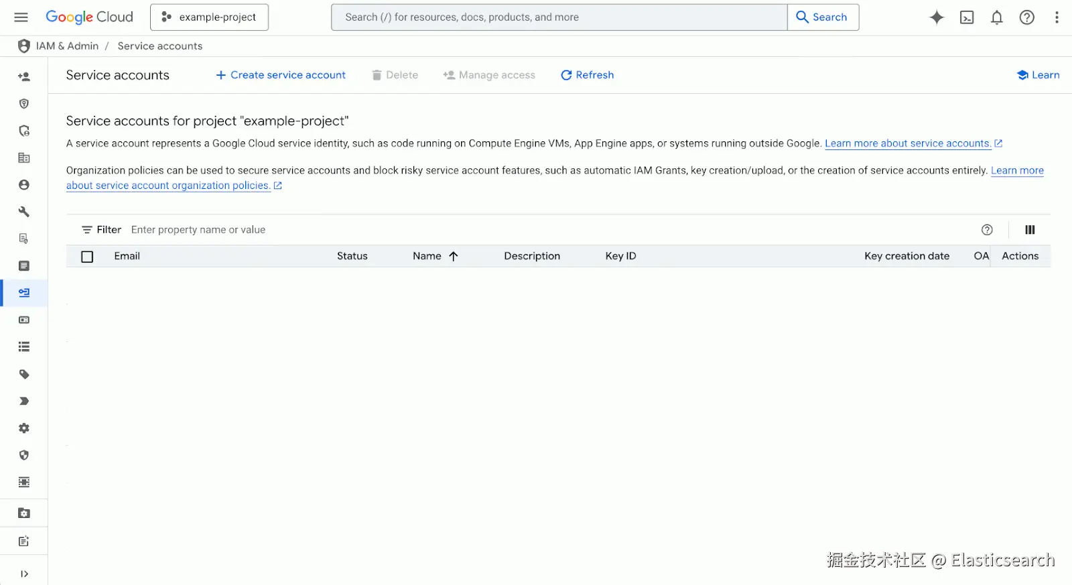The width and height of the screenshot is (1072, 585).
Task: Open the document-with-badge sidebar icon
Action: [24, 239]
